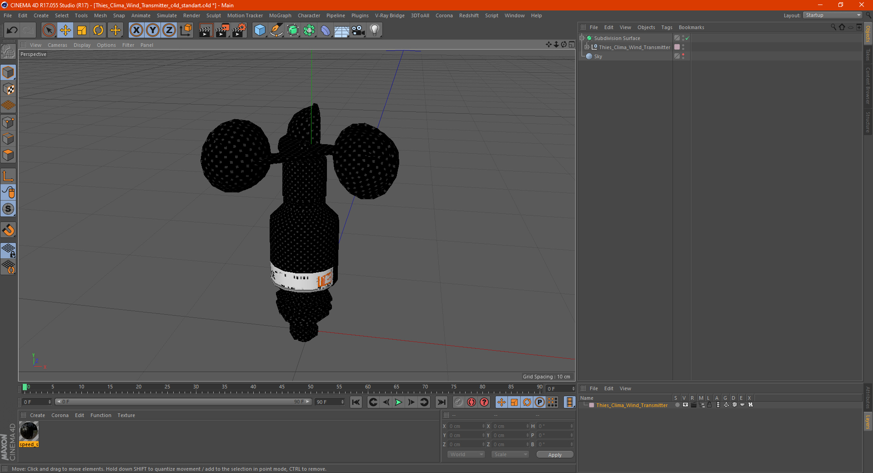Switch to Polygons mode
This screenshot has height=473, width=873.
[x=8, y=155]
